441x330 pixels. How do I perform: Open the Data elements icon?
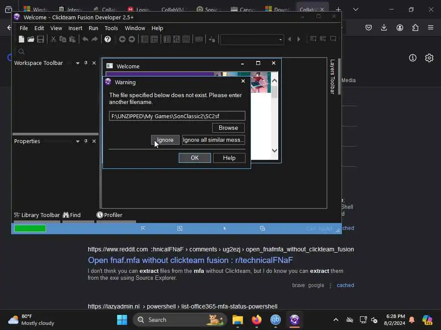point(186,39)
